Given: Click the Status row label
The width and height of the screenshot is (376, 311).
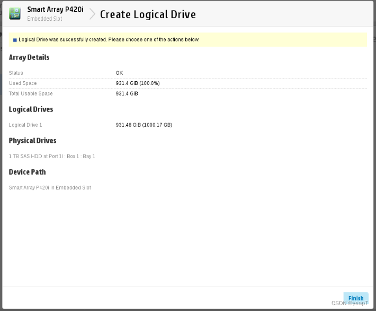Looking at the screenshot, I should (16, 73).
